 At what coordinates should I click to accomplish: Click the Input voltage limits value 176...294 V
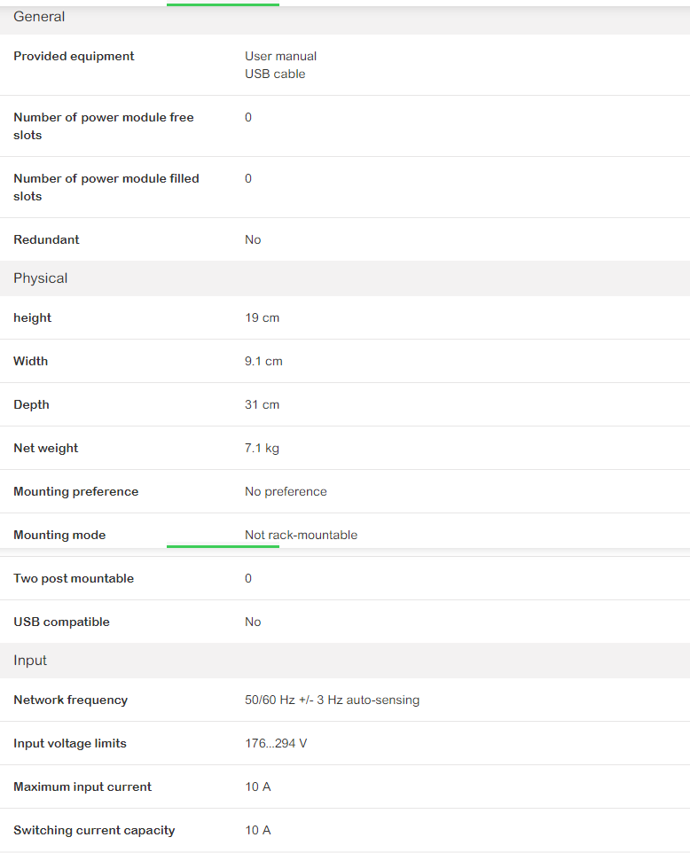tap(276, 743)
